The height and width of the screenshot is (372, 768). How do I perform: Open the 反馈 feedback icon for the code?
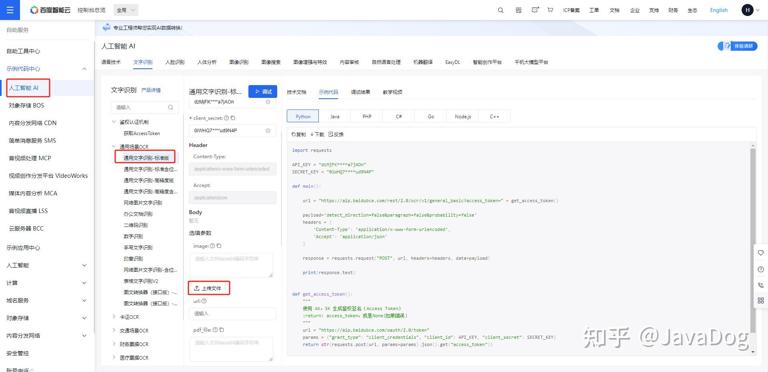click(x=336, y=134)
